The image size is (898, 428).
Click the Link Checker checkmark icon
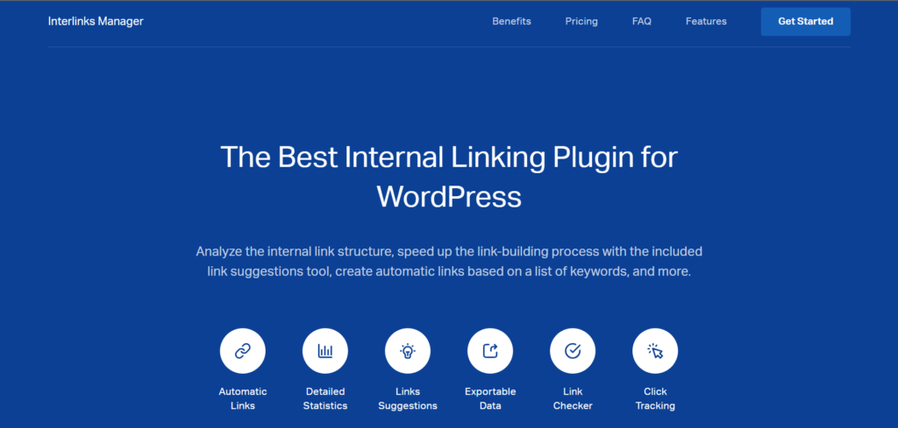tap(572, 351)
